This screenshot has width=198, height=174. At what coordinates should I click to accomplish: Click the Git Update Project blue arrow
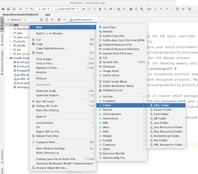[x=156, y=9]
